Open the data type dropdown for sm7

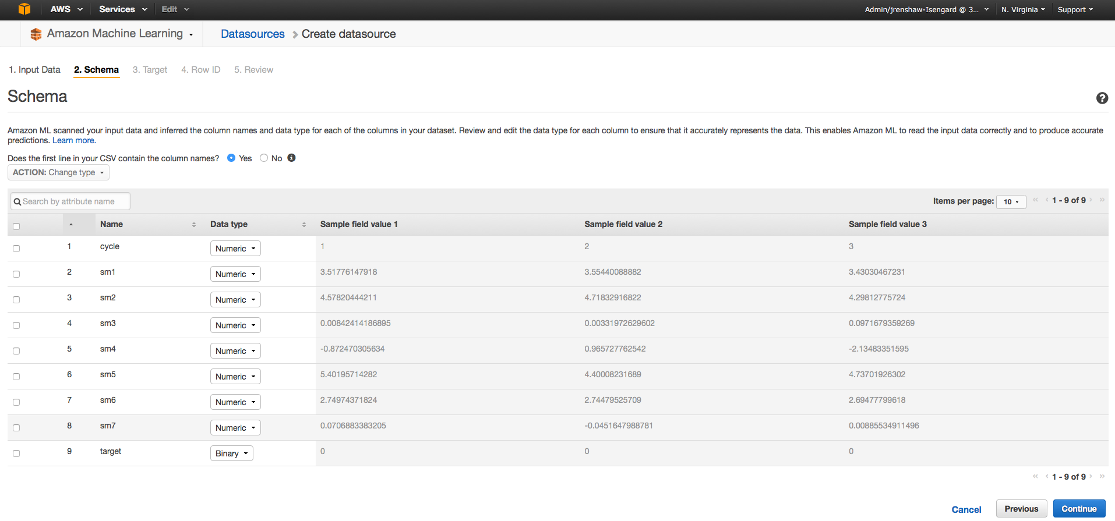tap(235, 428)
